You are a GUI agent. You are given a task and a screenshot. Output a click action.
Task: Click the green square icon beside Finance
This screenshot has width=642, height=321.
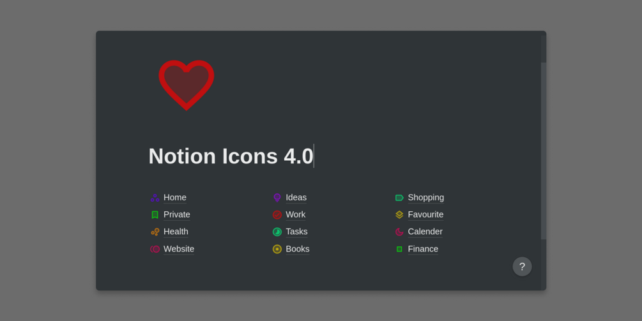tap(399, 249)
